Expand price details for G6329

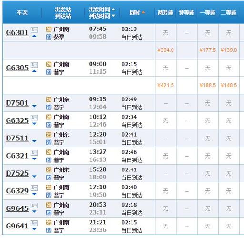coord(34,194)
